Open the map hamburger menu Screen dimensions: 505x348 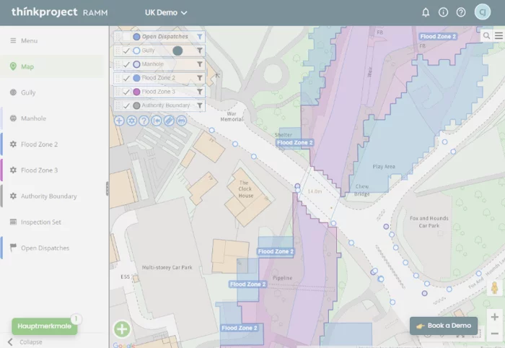(499, 35)
